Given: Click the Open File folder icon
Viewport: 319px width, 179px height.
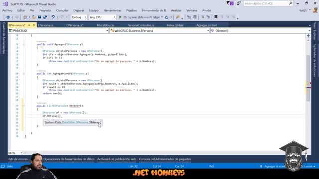Looking at the screenshot, I should (x=34, y=17).
